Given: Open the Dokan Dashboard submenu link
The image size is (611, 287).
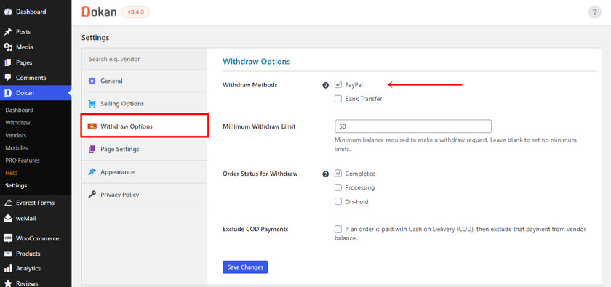Looking at the screenshot, I should (x=20, y=110).
